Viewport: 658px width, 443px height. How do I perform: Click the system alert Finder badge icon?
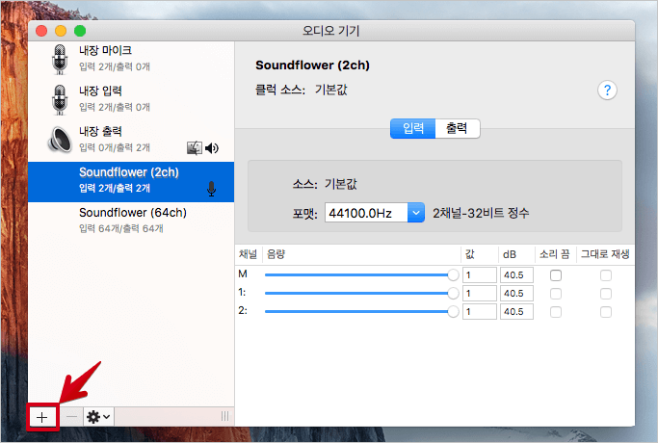[194, 147]
